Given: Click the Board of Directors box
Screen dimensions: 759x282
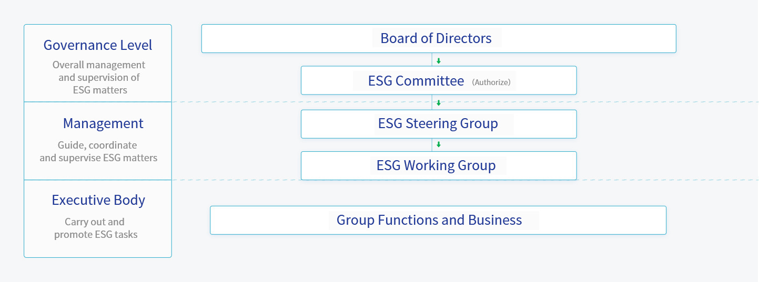Looking at the screenshot, I should tap(439, 38).
